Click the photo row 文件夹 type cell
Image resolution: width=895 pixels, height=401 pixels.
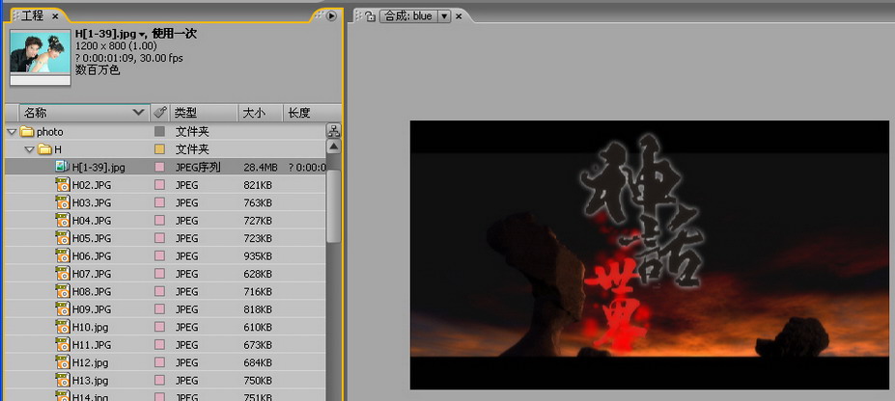click(192, 131)
